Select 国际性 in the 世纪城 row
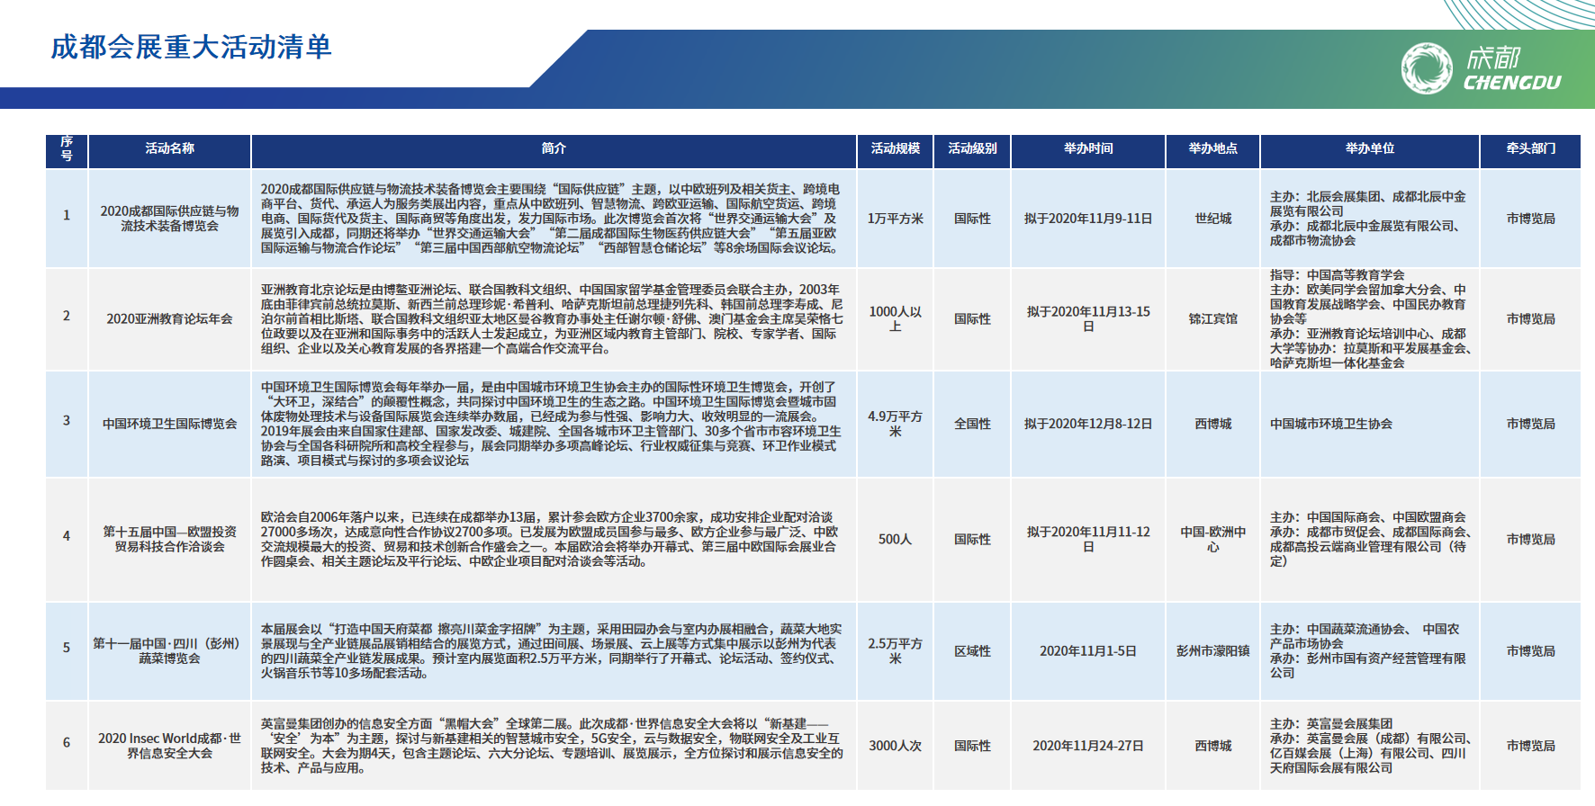 pyautogui.click(x=973, y=219)
